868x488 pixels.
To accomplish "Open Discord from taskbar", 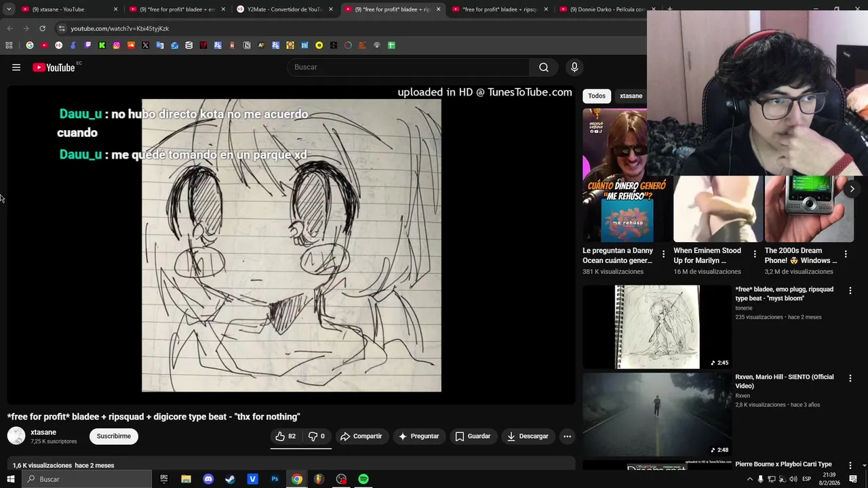I will click(208, 479).
